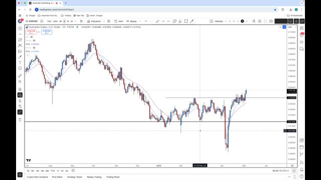Open chart settings gear icon
The height and width of the screenshot is (180, 321).
260,21
